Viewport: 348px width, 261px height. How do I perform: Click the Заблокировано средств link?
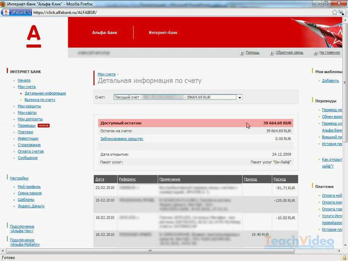122,139
